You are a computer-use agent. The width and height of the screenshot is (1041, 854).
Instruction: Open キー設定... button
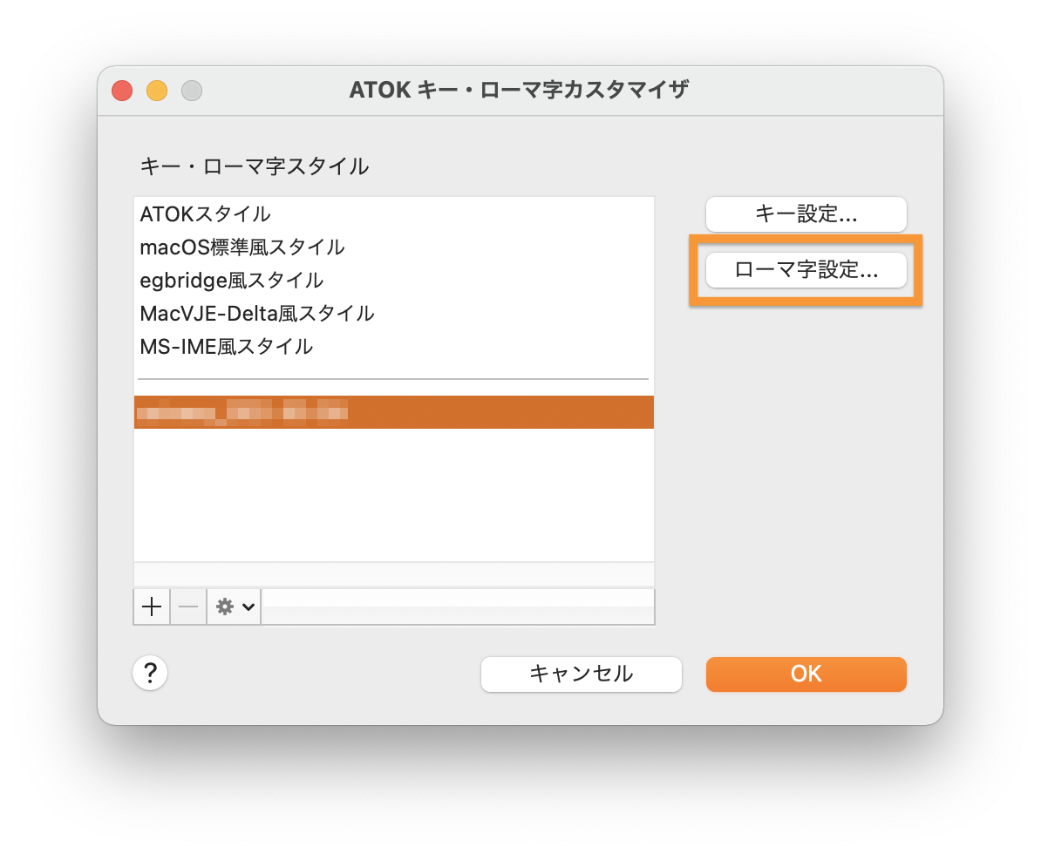point(806,214)
